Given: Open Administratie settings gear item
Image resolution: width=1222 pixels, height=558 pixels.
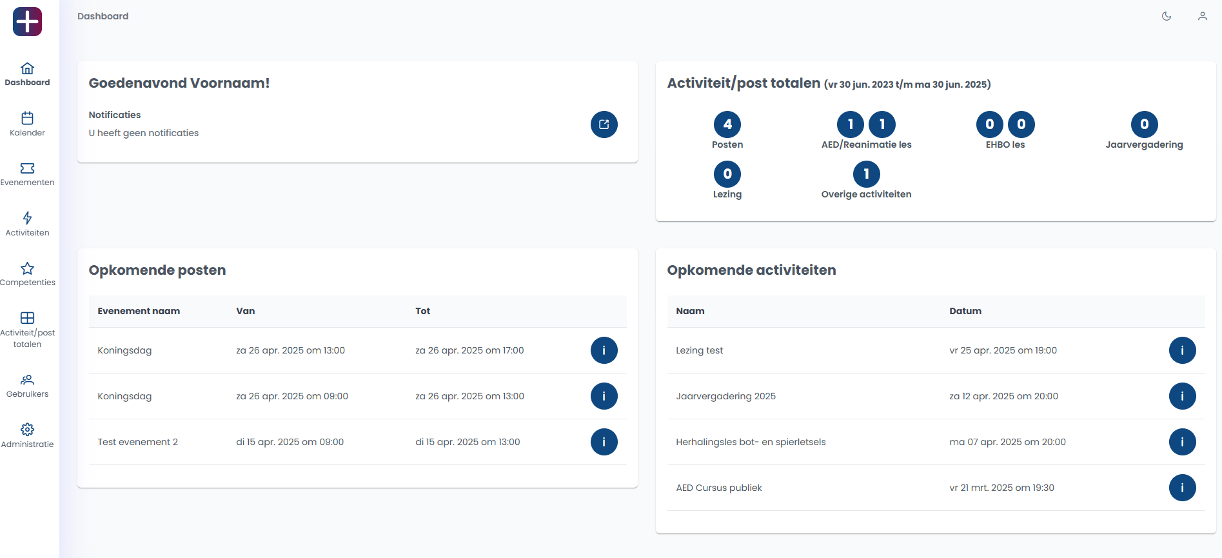Looking at the screenshot, I should pyautogui.click(x=27, y=435).
